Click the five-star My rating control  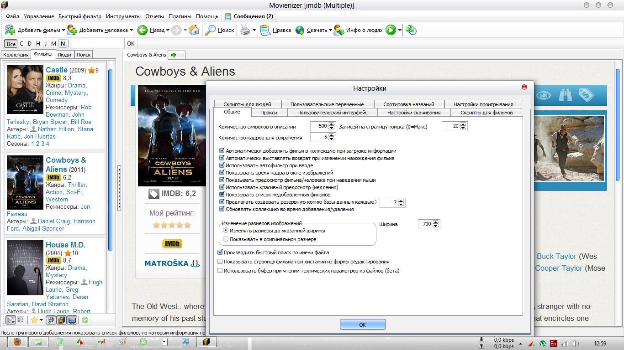(x=172, y=225)
